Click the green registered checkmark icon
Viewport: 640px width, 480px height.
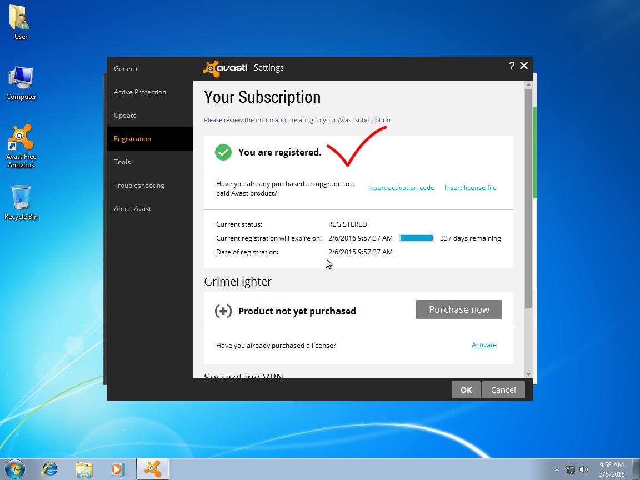tap(223, 152)
